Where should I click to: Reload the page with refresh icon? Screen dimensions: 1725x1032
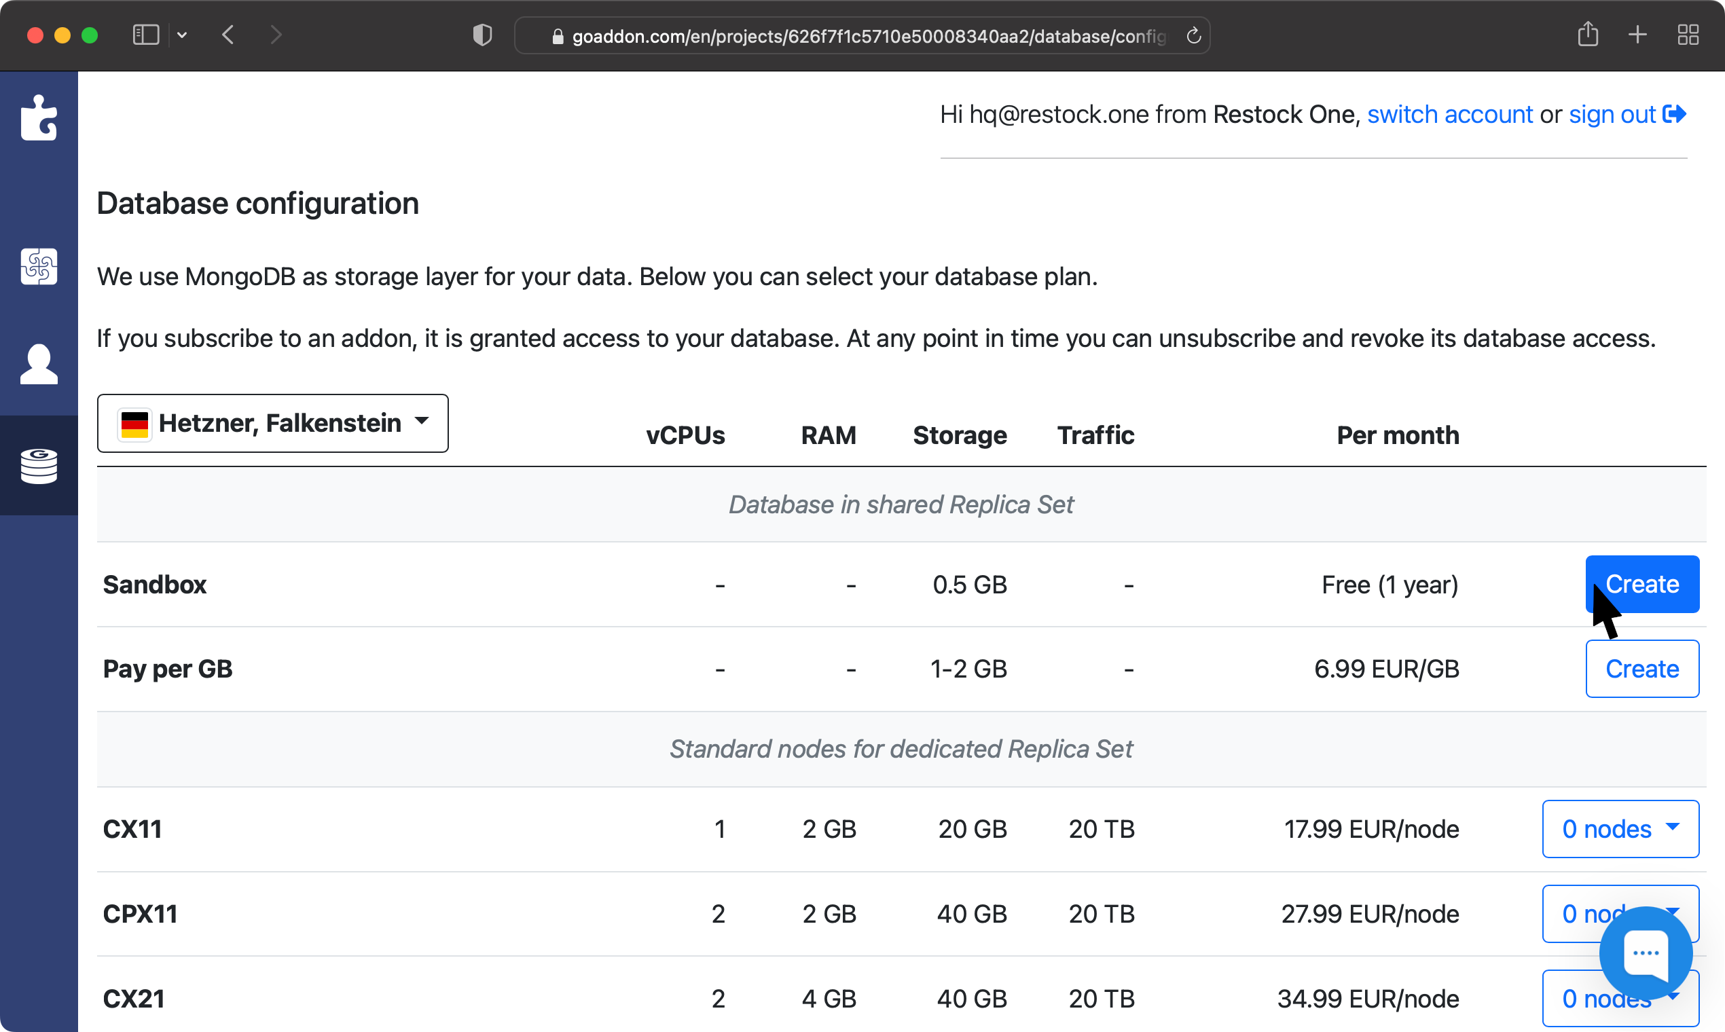[1194, 35]
